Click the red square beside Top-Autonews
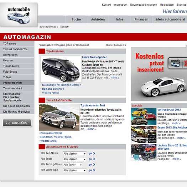187x187 pixels. click(x=42, y=51)
